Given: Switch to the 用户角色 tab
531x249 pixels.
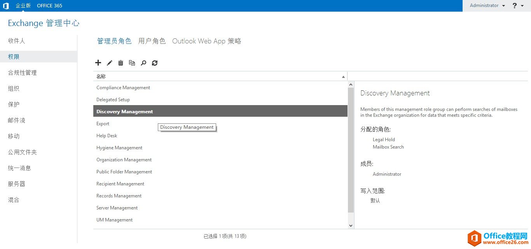Looking at the screenshot, I should [x=152, y=41].
